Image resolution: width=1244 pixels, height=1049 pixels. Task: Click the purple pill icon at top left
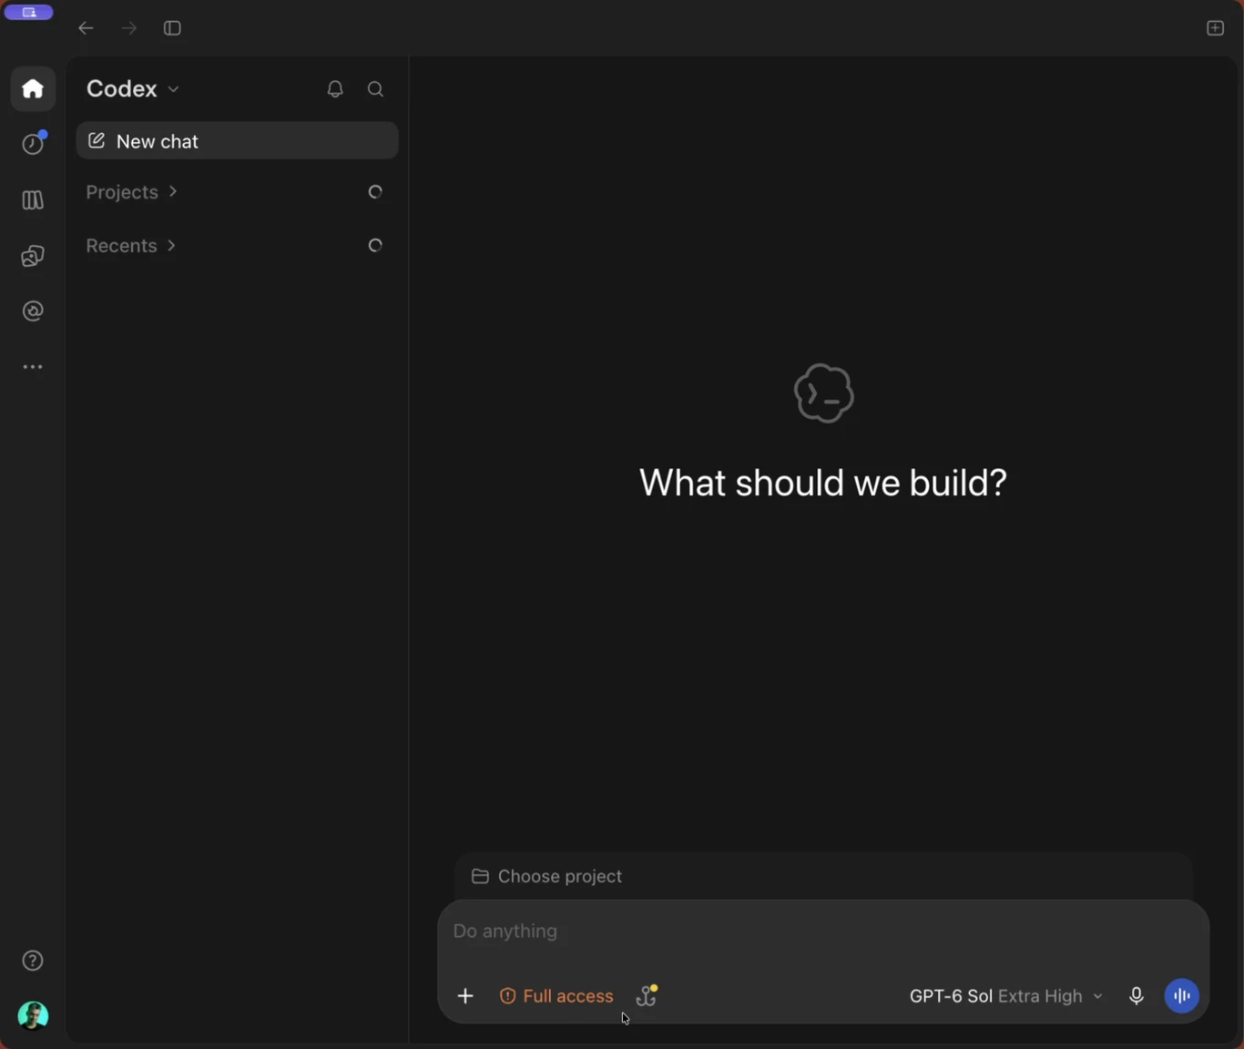pyautogui.click(x=29, y=13)
